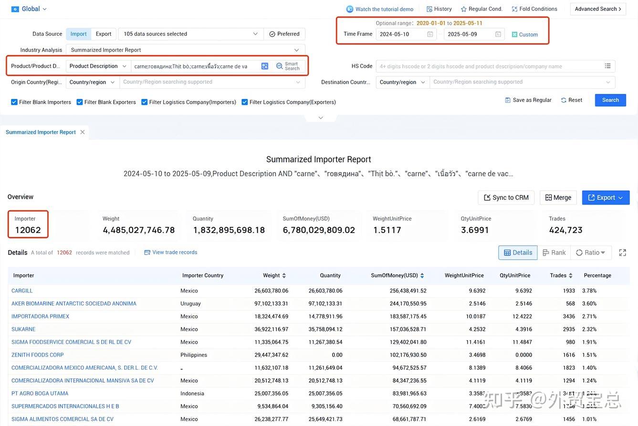This screenshot has height=426, width=638.
Task: Open COMERCIALIZADORA INTERNACIONAL MANSIVA link
Action: click(x=83, y=381)
